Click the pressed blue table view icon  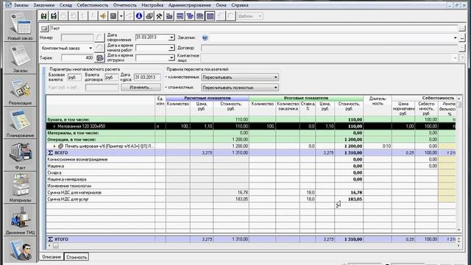coord(210,16)
